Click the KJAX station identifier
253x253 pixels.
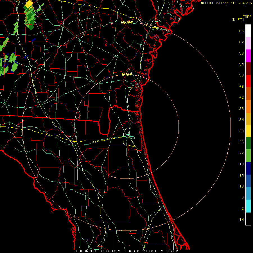135,251
